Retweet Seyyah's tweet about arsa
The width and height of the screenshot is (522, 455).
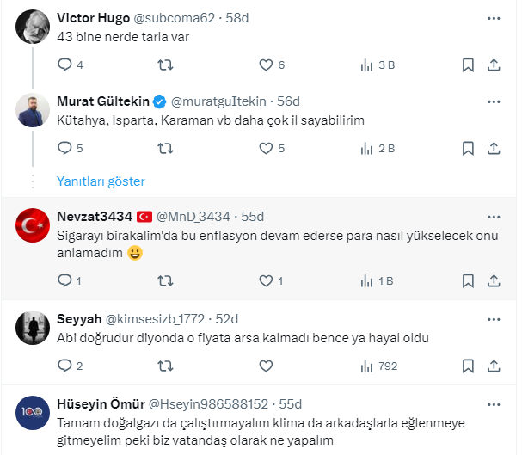[165, 366]
